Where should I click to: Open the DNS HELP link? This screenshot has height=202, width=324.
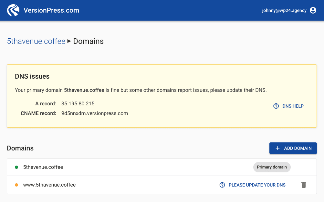tap(293, 106)
